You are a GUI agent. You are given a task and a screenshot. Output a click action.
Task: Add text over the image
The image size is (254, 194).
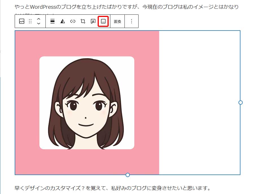tap(92, 21)
